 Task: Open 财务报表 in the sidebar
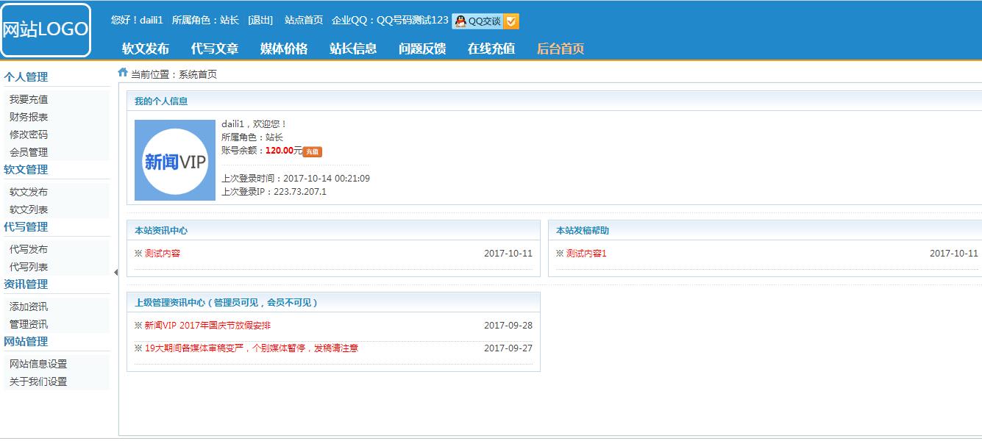[x=29, y=117]
